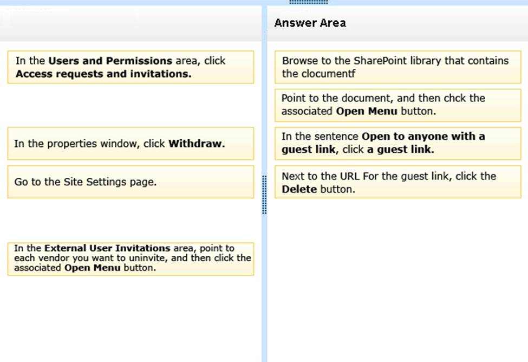Select the "Access requests and invitations" step box
Viewport: 528px width, 362px height.
[x=131, y=67]
